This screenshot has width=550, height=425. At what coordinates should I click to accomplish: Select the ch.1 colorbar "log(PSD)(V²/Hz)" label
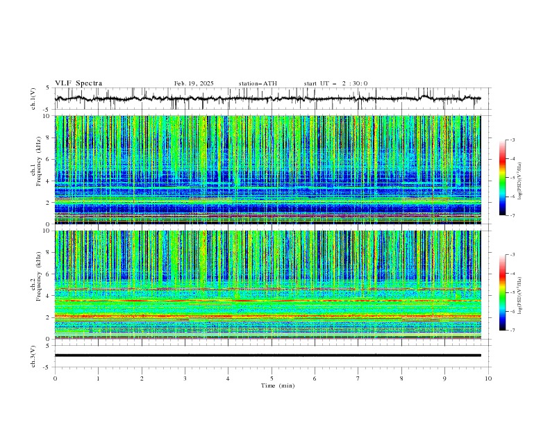[519, 181]
